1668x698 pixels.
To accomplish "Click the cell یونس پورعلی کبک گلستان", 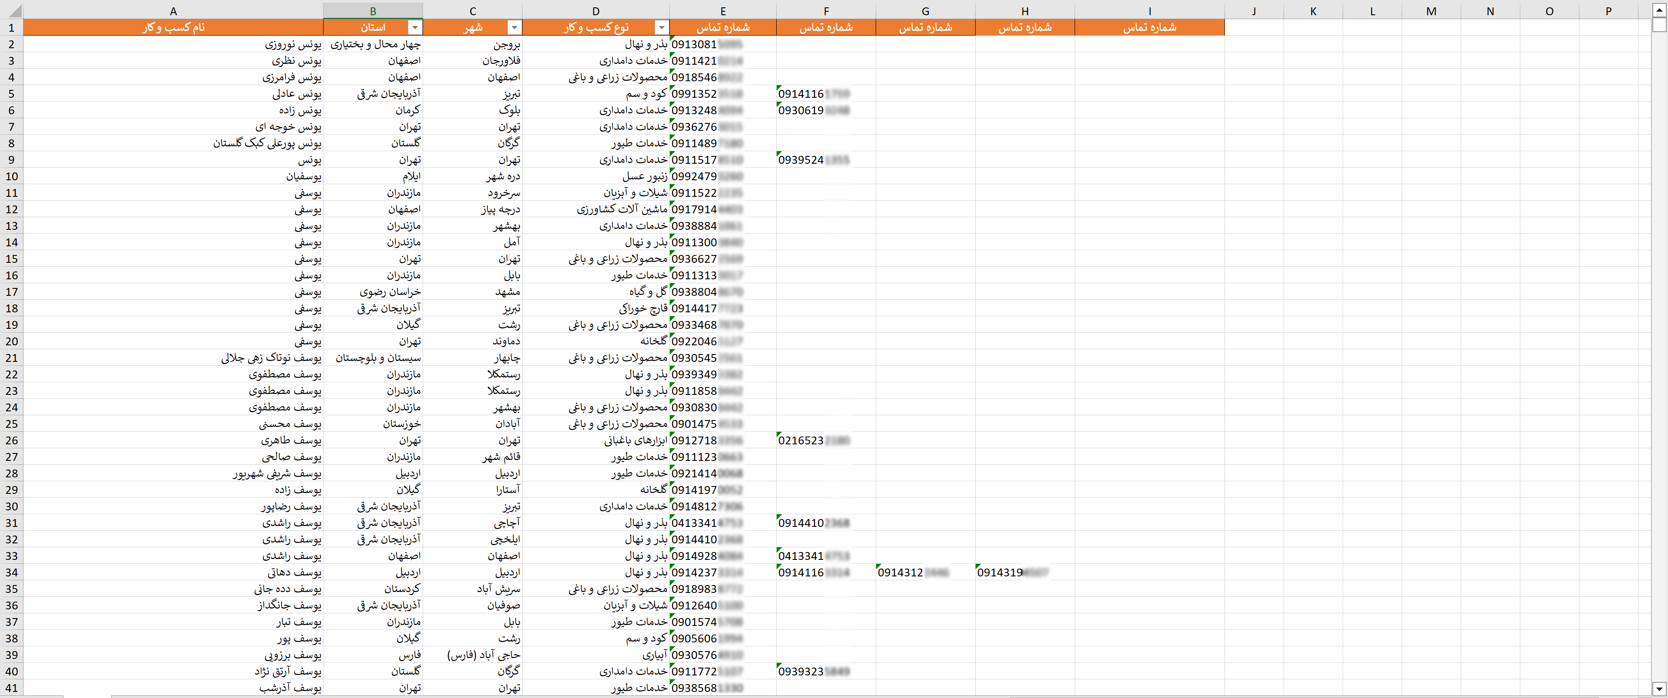I will 173,143.
